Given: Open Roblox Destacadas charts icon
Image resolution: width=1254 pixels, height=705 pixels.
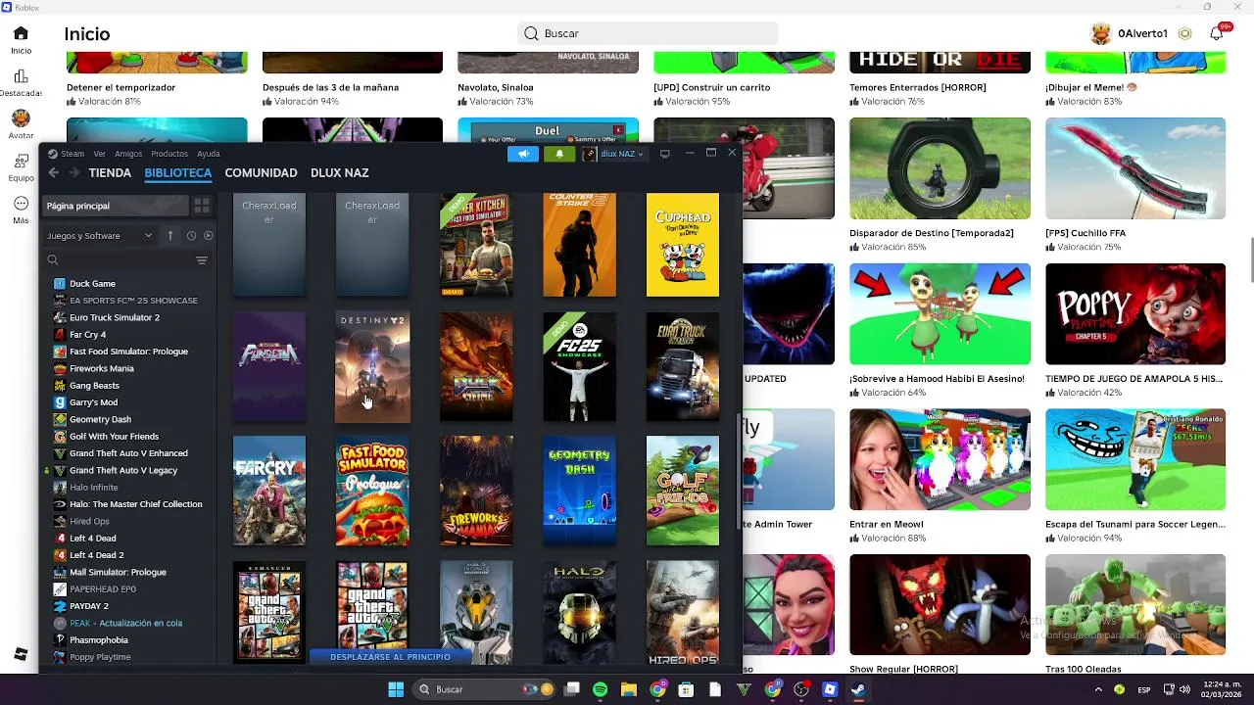Looking at the screenshot, I should tap(21, 76).
